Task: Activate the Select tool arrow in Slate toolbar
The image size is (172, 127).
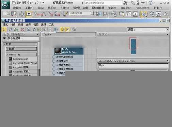Action: click(x=4, y=29)
